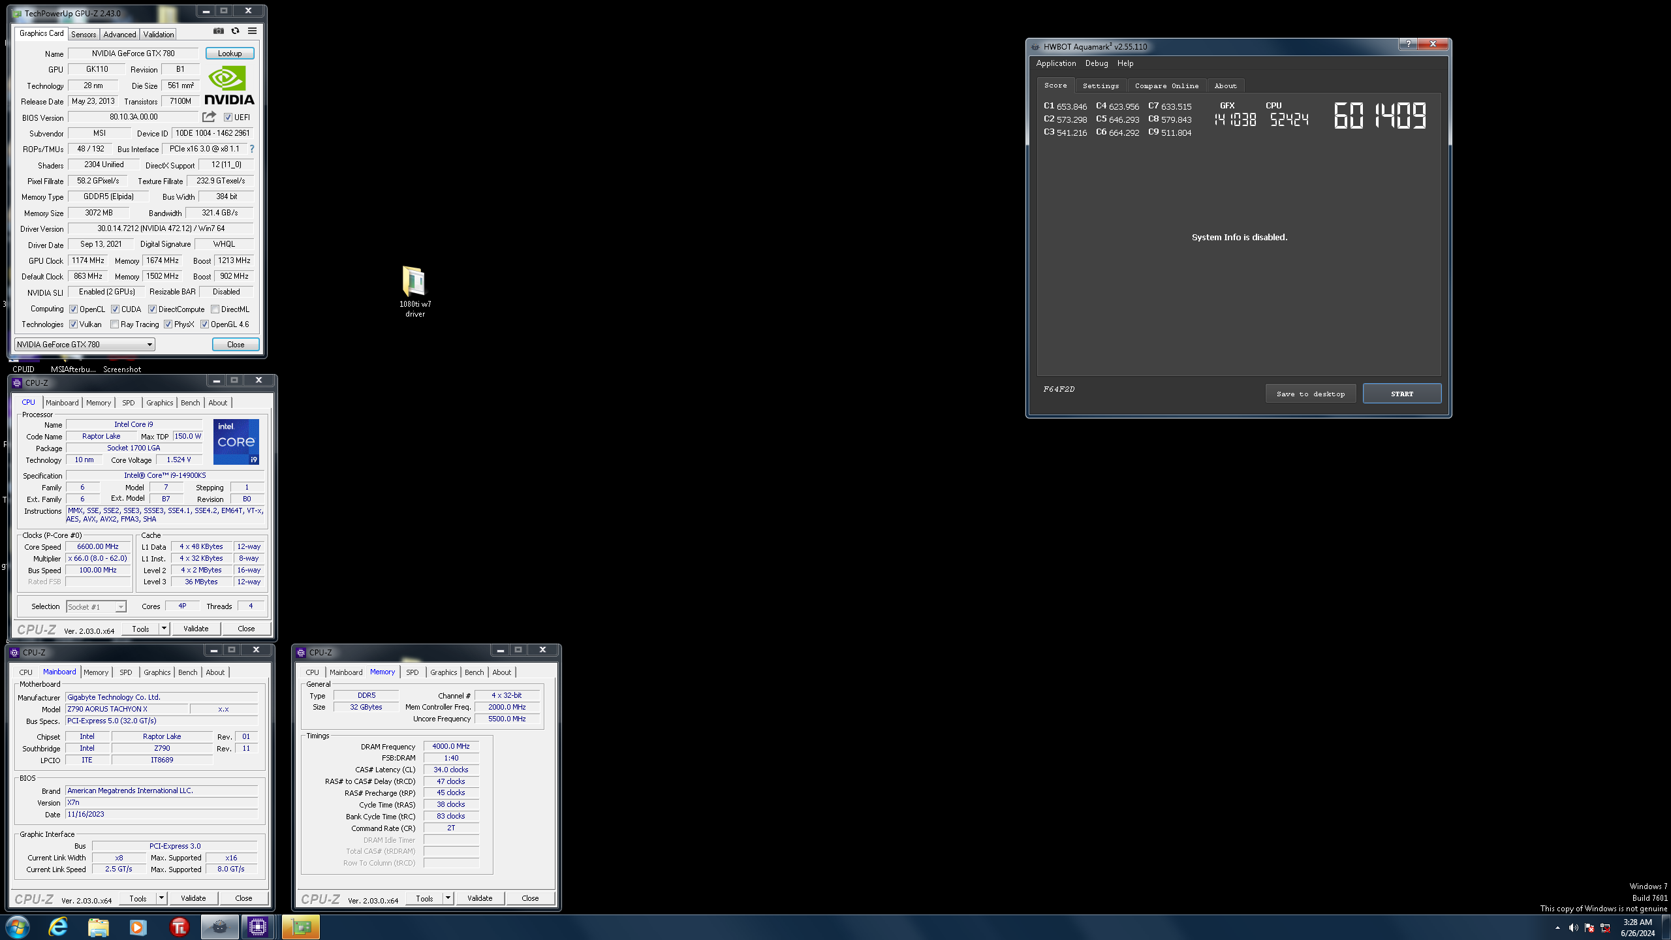Viewport: 1671px width, 940px height.
Task: Open the Aquamark About tab
Action: [x=1225, y=86]
